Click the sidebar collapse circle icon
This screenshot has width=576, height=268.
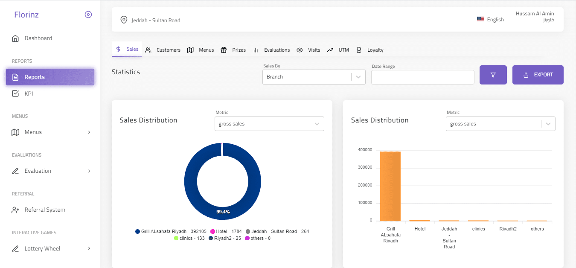point(88,15)
